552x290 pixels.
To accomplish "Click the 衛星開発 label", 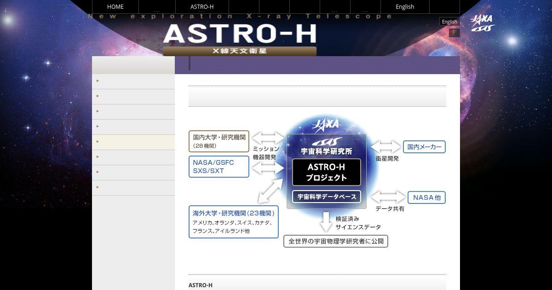I will 387,158.
